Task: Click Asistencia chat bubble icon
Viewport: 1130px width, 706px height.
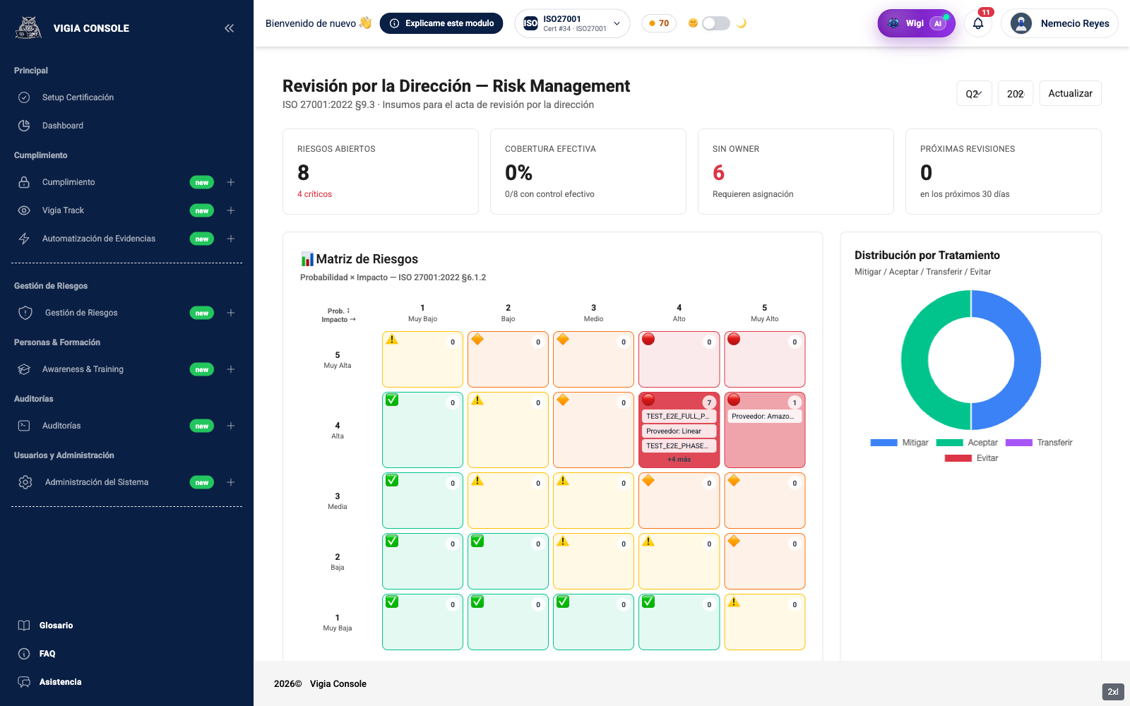Action: [24, 682]
